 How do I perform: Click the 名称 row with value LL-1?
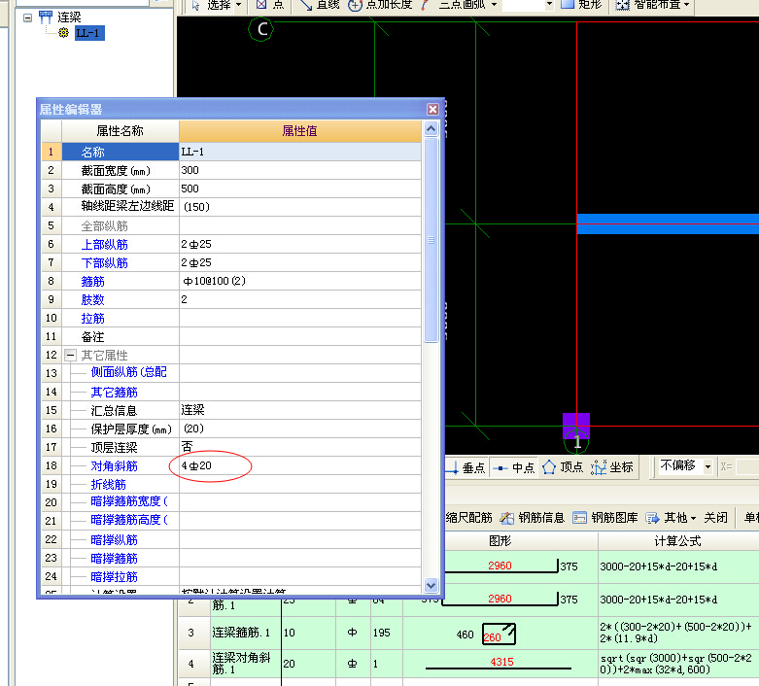click(x=231, y=152)
